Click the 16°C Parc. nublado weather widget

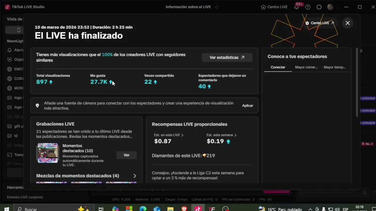[x=280, y=209]
